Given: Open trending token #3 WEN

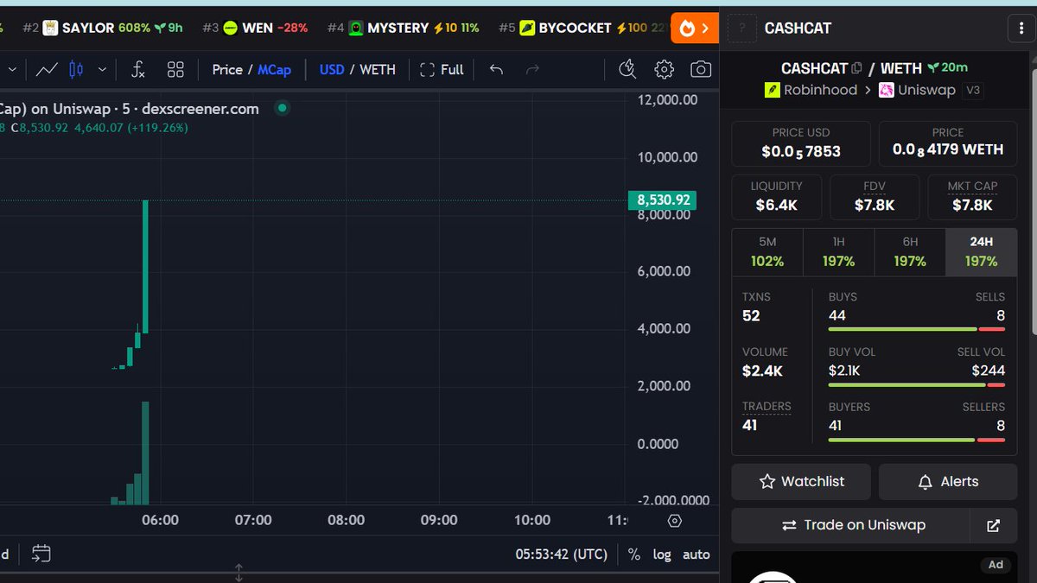Looking at the screenshot, I should [x=255, y=28].
